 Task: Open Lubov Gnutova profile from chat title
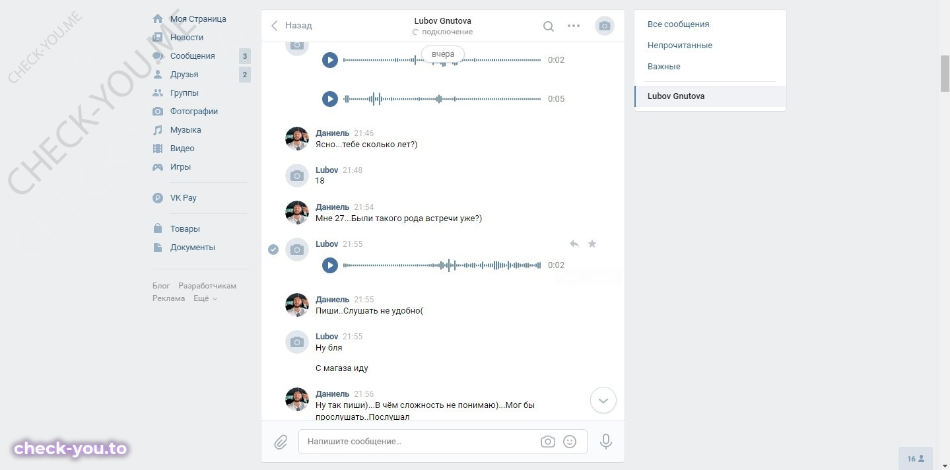443,21
